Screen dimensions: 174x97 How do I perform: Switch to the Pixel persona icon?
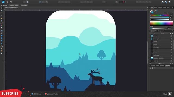[7, 2]
